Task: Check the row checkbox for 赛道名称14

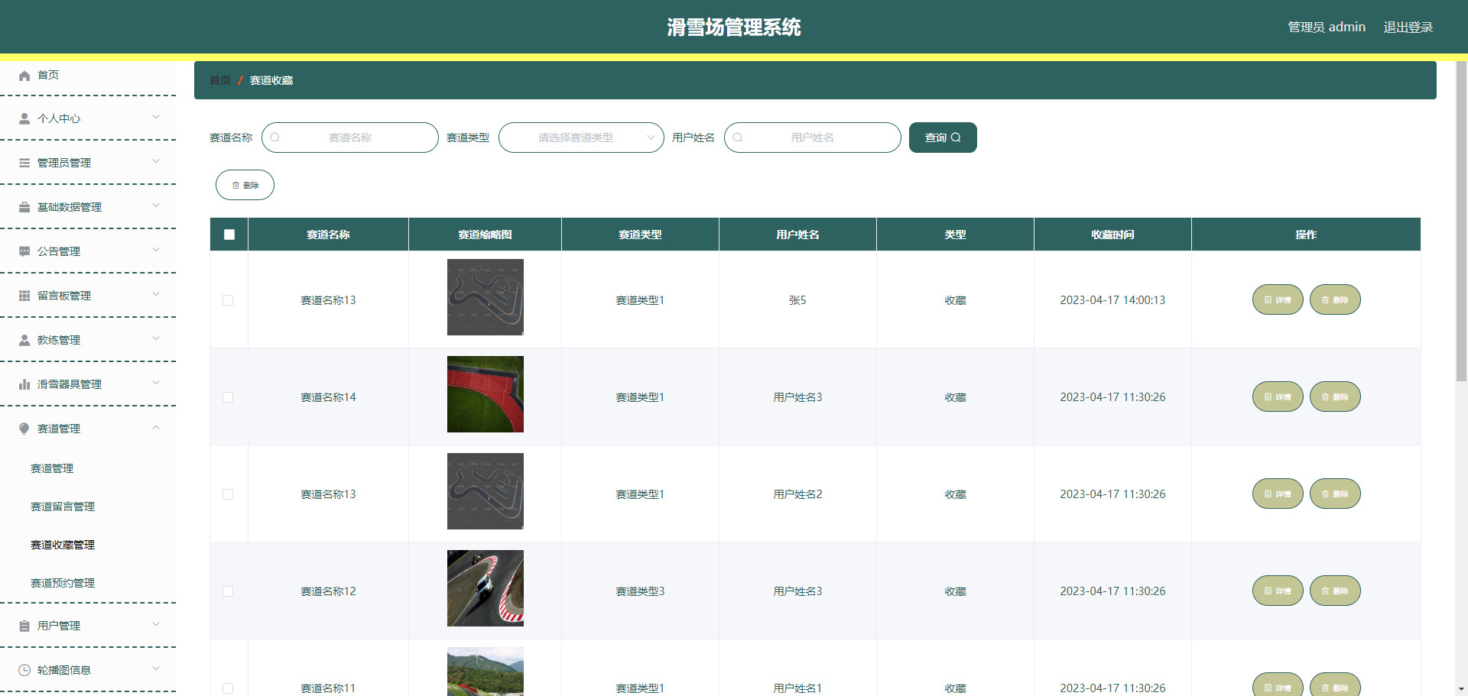Action: (228, 397)
